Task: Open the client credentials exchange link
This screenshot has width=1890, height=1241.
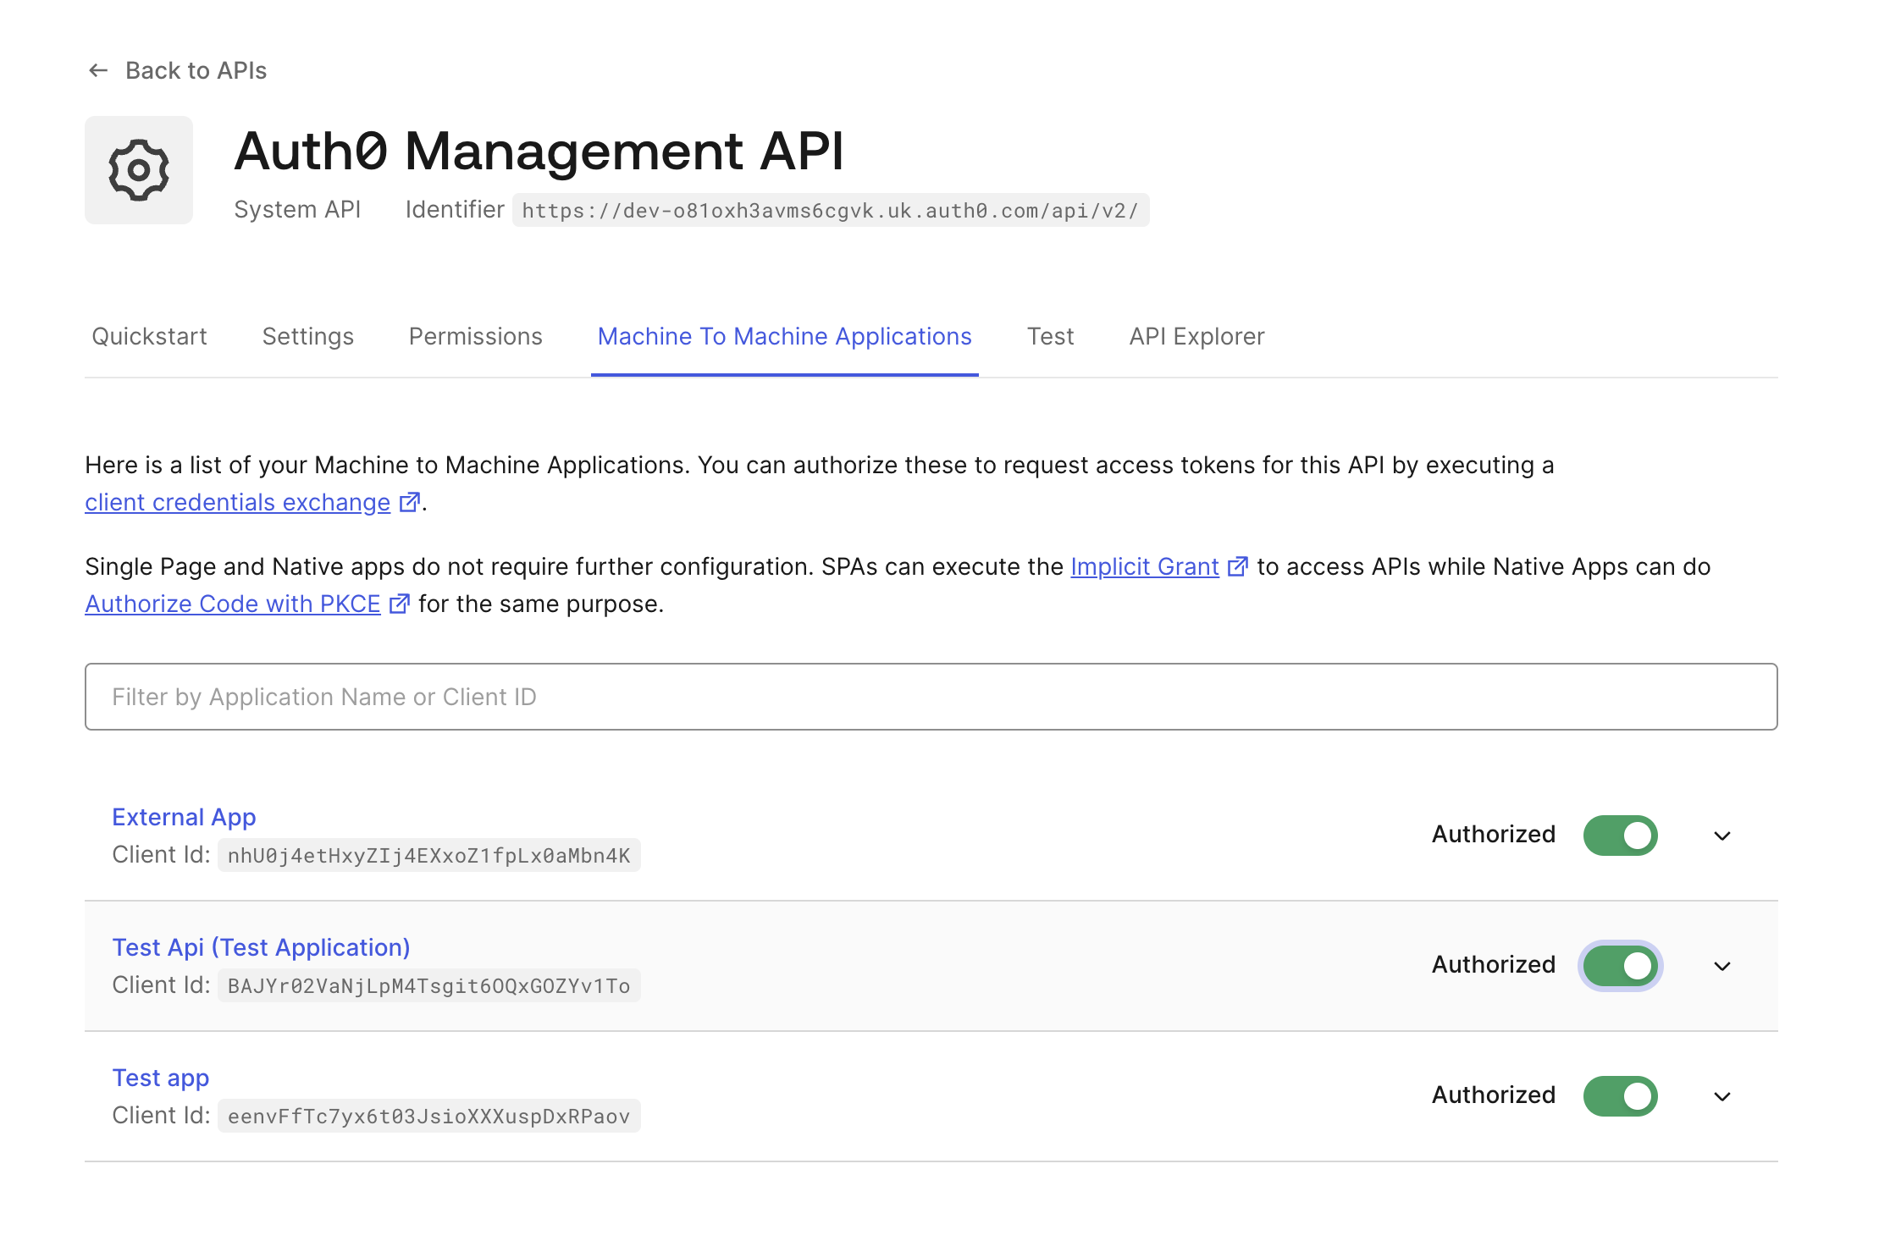Action: [x=237, y=502]
